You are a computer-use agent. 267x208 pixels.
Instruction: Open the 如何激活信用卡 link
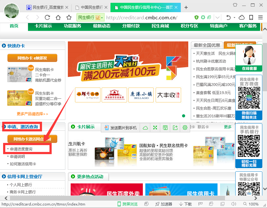[x=23, y=164]
